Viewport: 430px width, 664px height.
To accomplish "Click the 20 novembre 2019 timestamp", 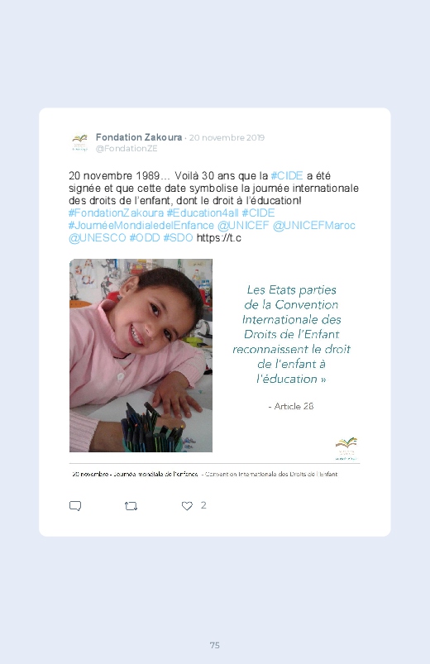I will pos(227,137).
